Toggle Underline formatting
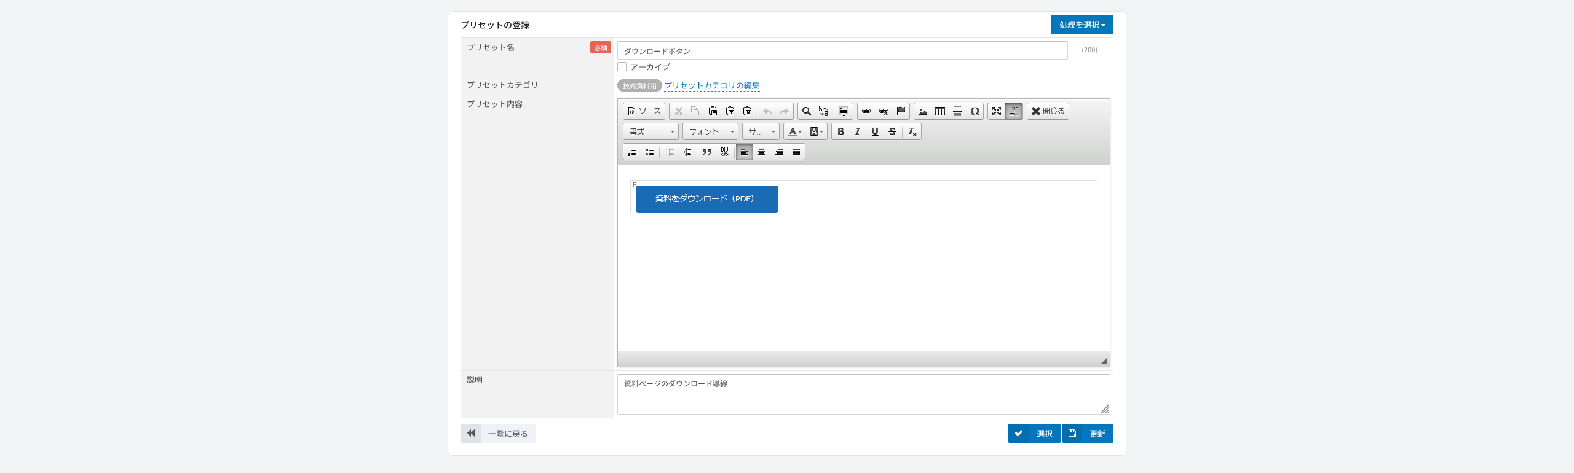The image size is (1574, 473). (875, 131)
